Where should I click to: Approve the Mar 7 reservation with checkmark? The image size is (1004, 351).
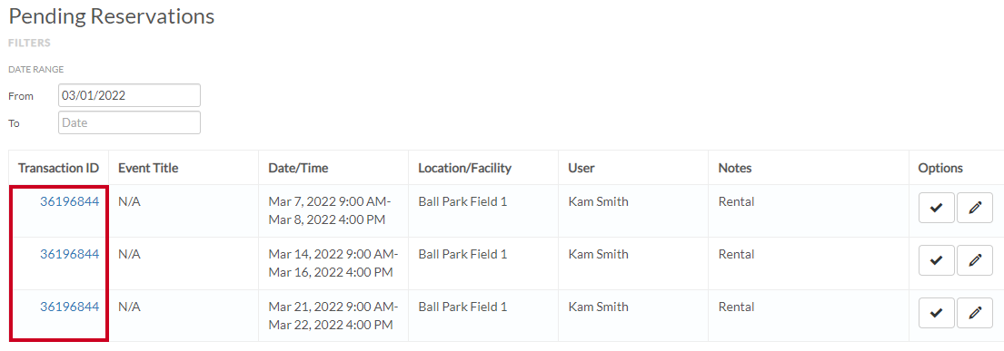click(x=936, y=208)
